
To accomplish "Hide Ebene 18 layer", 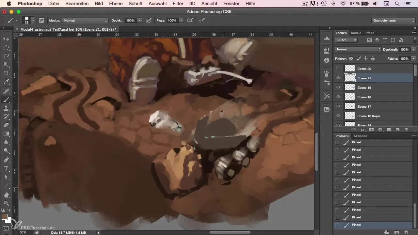I will coord(338,97).
